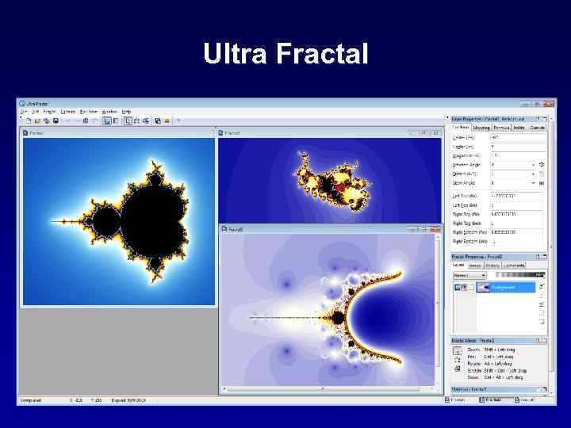
Task: Click the Center (Re) input field
Action: [517, 138]
